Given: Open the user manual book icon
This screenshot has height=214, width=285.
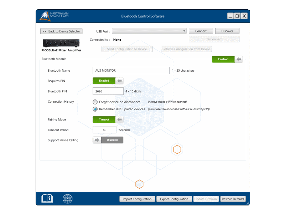Looking at the screenshot, I should 47,199.
